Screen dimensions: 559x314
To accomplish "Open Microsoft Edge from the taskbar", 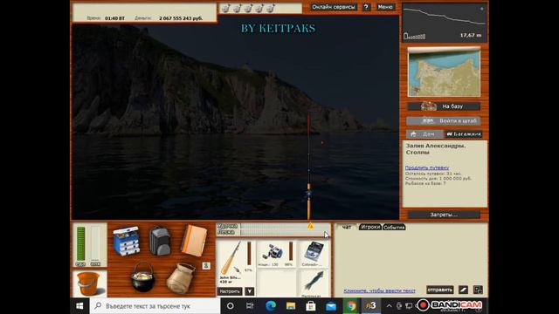I will (x=271, y=306).
